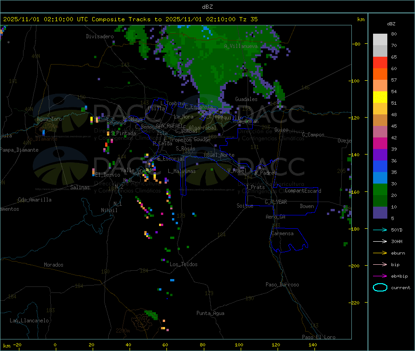This screenshot has height=351, width=415.
Task: Click the Guadales map label
Action: 246,99
